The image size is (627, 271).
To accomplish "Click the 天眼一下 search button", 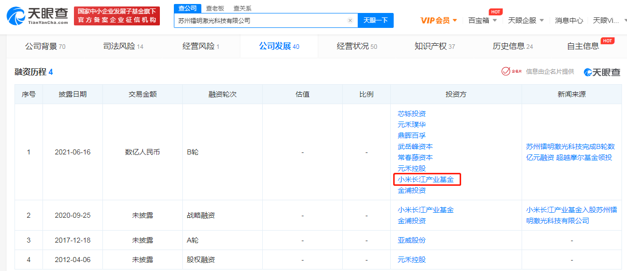I will 376,20.
